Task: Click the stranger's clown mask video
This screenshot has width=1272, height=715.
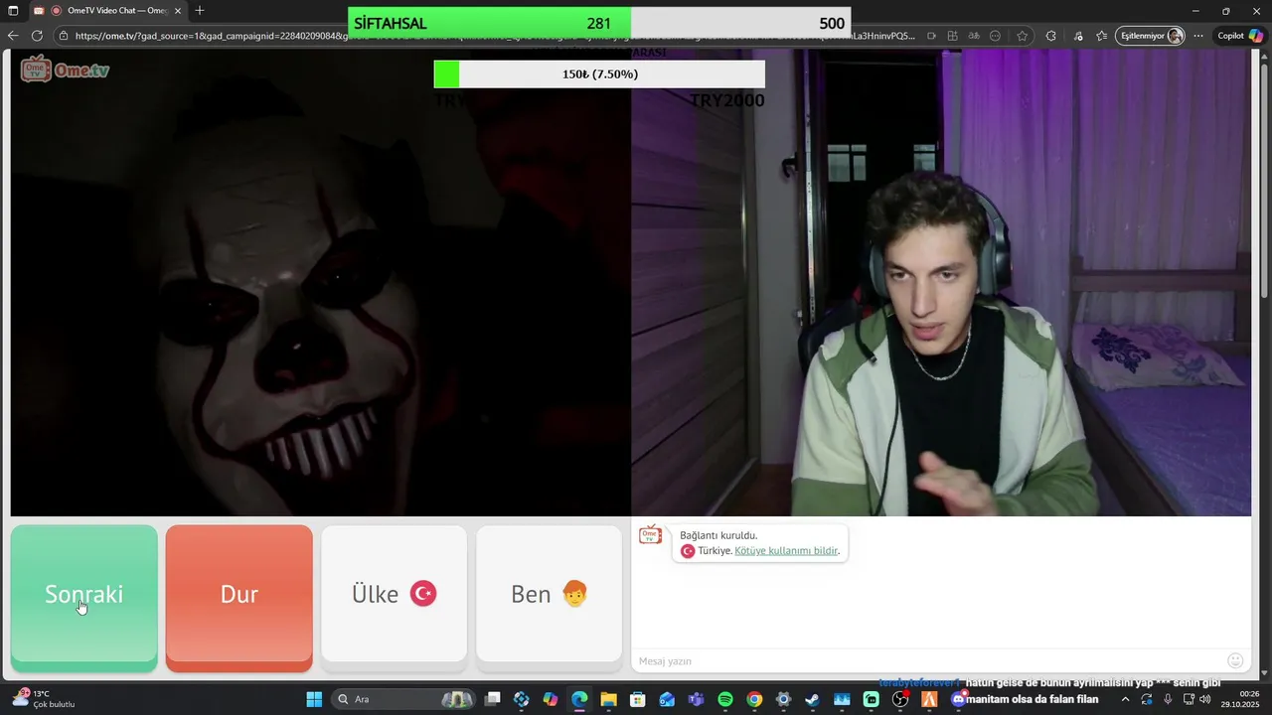Action: 320,283
